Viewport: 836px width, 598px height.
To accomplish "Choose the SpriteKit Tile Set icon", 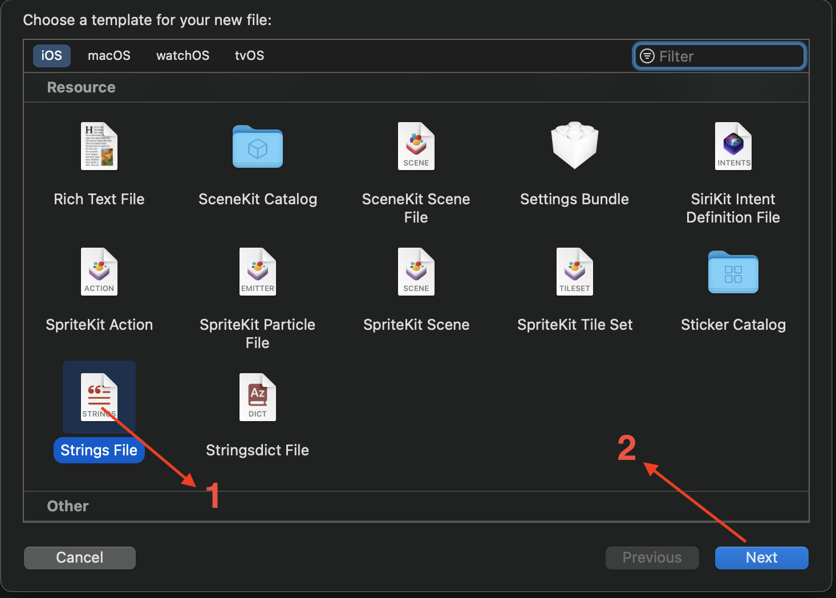I will tap(575, 272).
